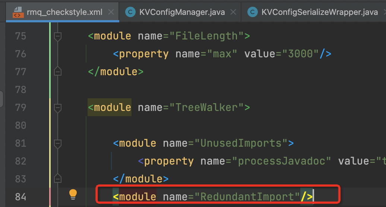
Task: Click line number 75 in the gutter
Action: [21, 36]
